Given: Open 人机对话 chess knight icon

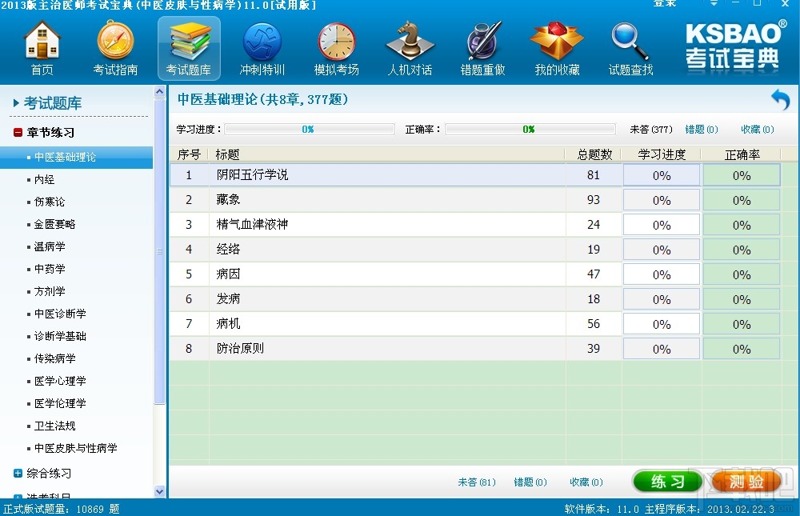Looking at the screenshot, I should [410, 48].
